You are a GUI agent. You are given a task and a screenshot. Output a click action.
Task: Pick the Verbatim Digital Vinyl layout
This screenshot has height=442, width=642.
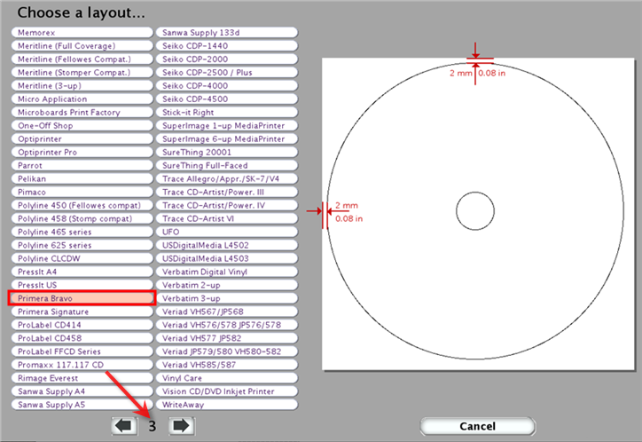(x=227, y=272)
